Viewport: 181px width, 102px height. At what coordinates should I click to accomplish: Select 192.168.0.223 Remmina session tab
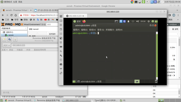75,16
